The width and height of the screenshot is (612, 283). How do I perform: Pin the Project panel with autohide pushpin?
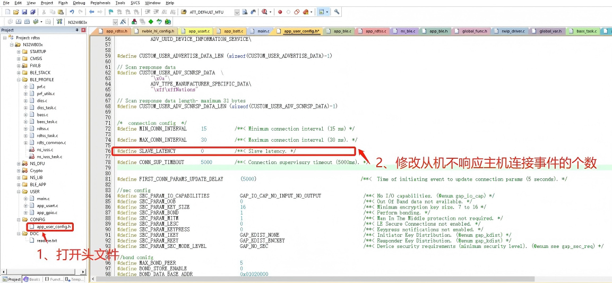pyautogui.click(x=77, y=30)
